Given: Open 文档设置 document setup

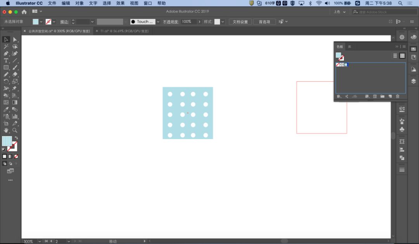Looking at the screenshot, I should (240, 22).
